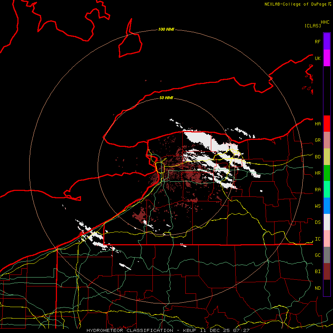333x333 pixels.
Task: Click the HYDROMETEOR CLASSIFICATION title text
Action: (x=130, y=330)
